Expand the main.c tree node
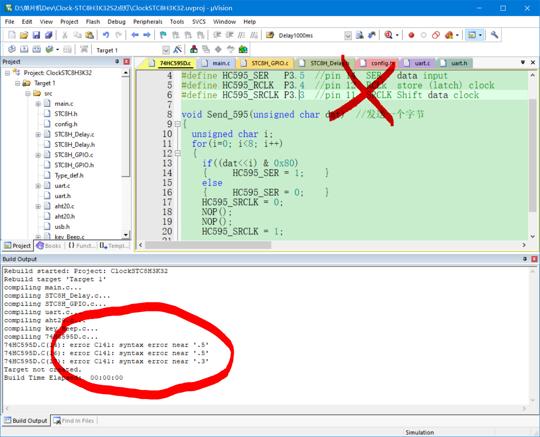 (x=38, y=104)
